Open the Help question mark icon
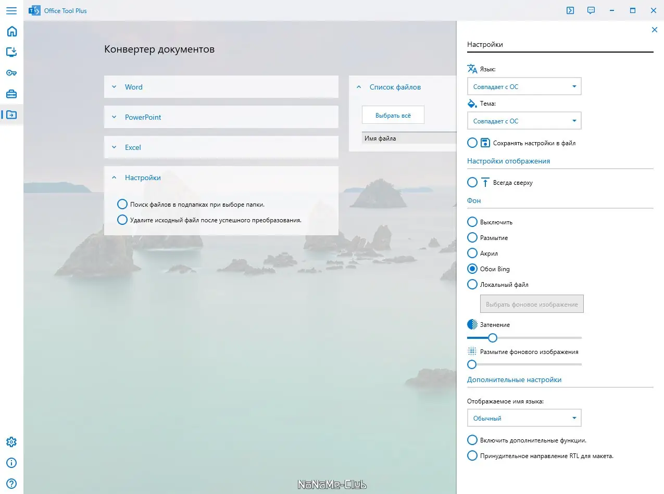The height and width of the screenshot is (494, 664). pyautogui.click(x=11, y=484)
